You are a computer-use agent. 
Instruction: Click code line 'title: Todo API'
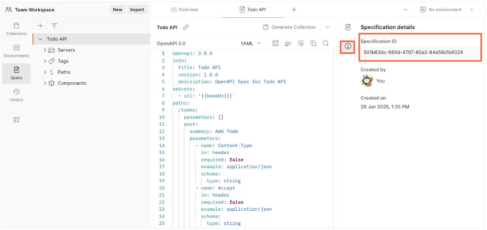(x=199, y=67)
